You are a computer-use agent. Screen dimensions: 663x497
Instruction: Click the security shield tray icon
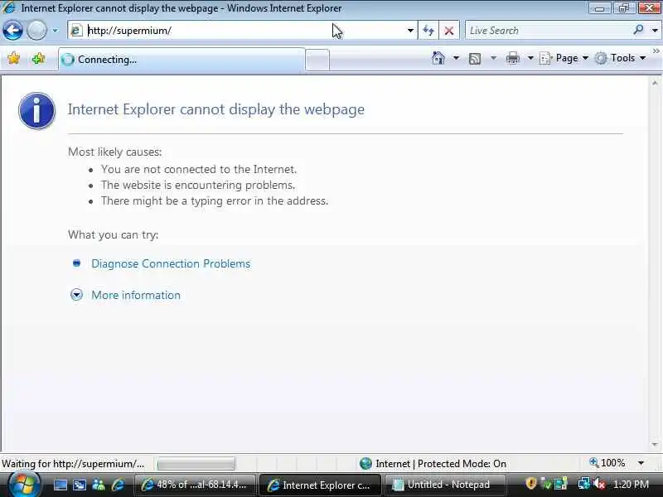click(530, 484)
